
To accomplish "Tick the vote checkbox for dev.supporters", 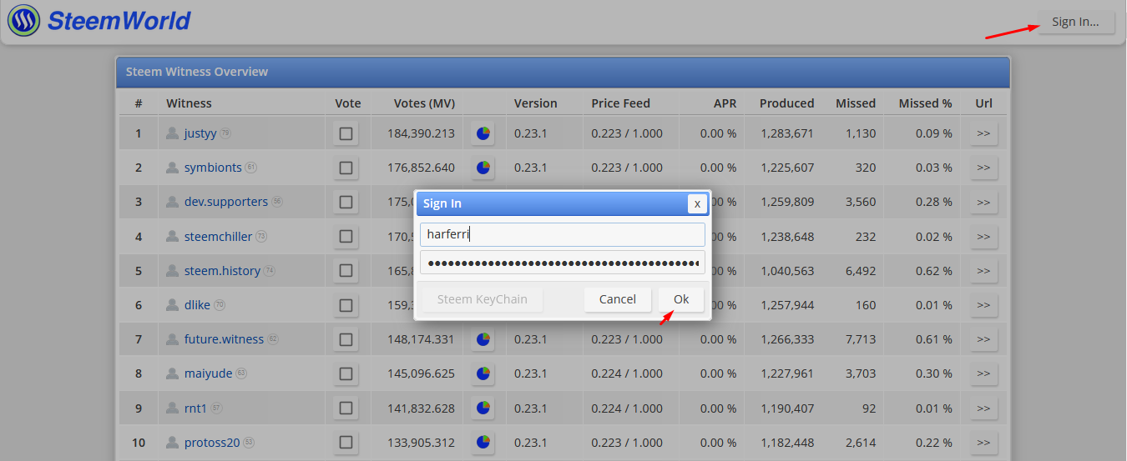I will coord(346,202).
